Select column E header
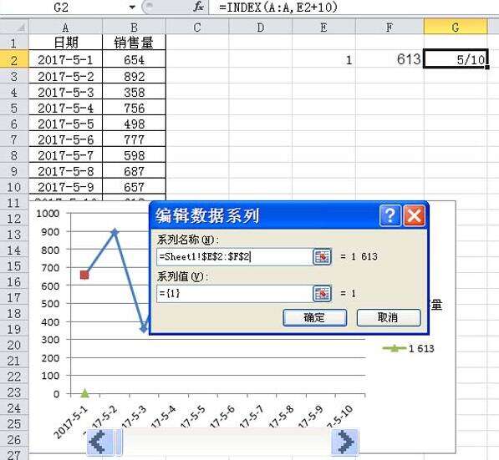 point(323,28)
